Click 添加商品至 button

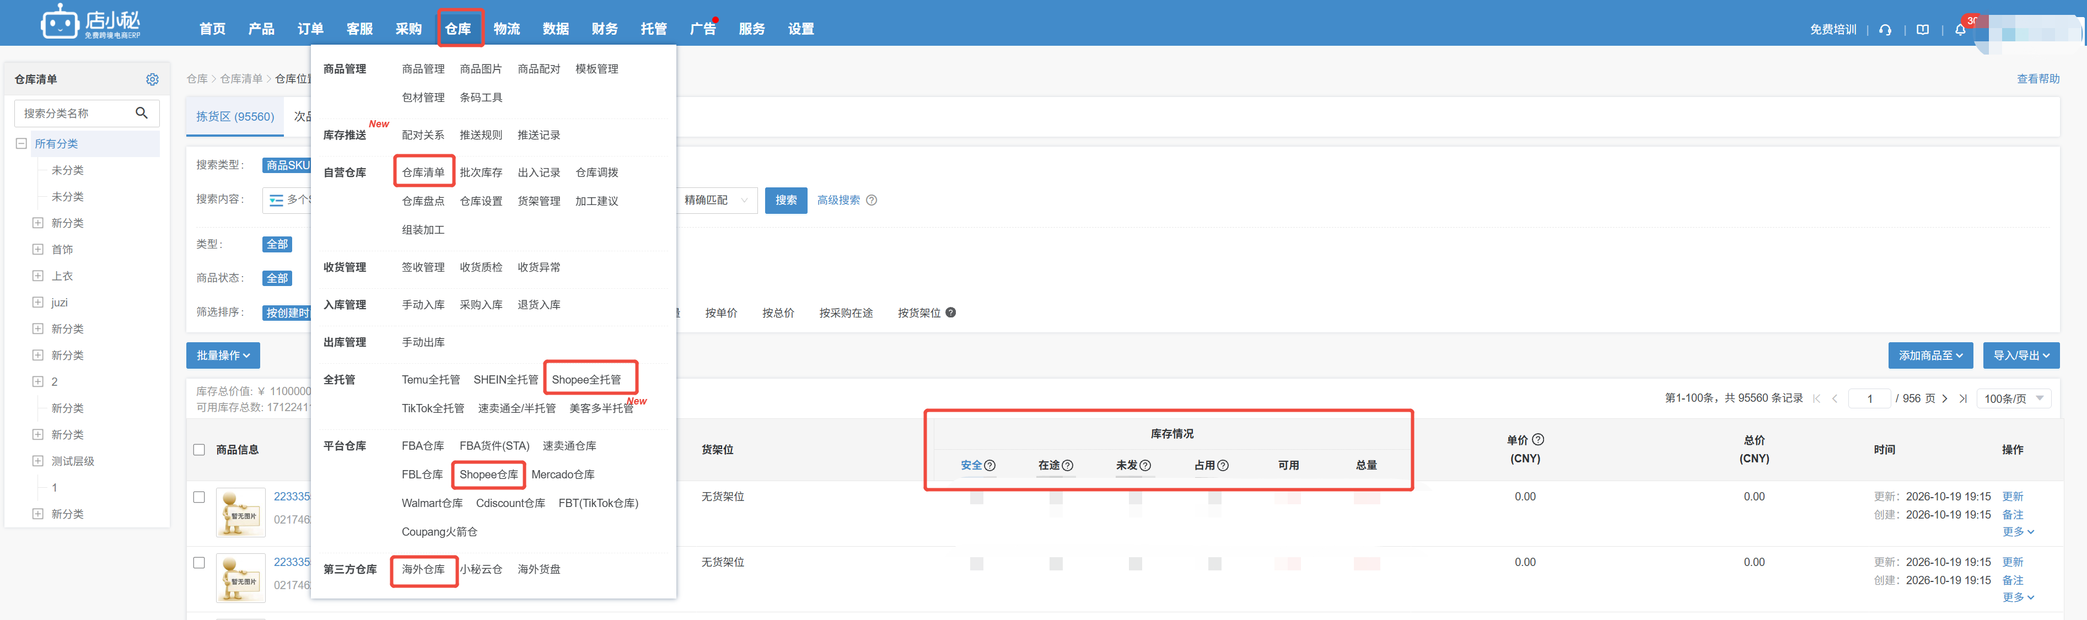[1930, 356]
